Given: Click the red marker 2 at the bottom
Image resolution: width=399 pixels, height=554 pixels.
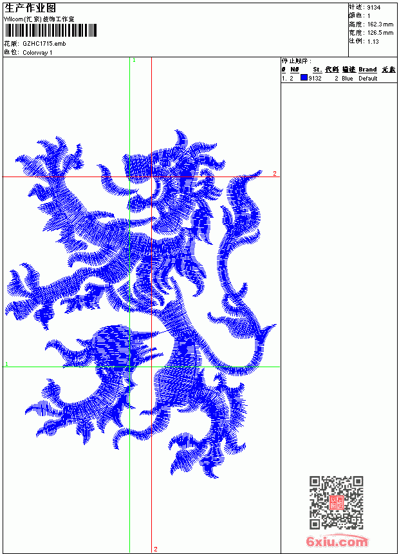Looking at the screenshot, I should [156, 549].
